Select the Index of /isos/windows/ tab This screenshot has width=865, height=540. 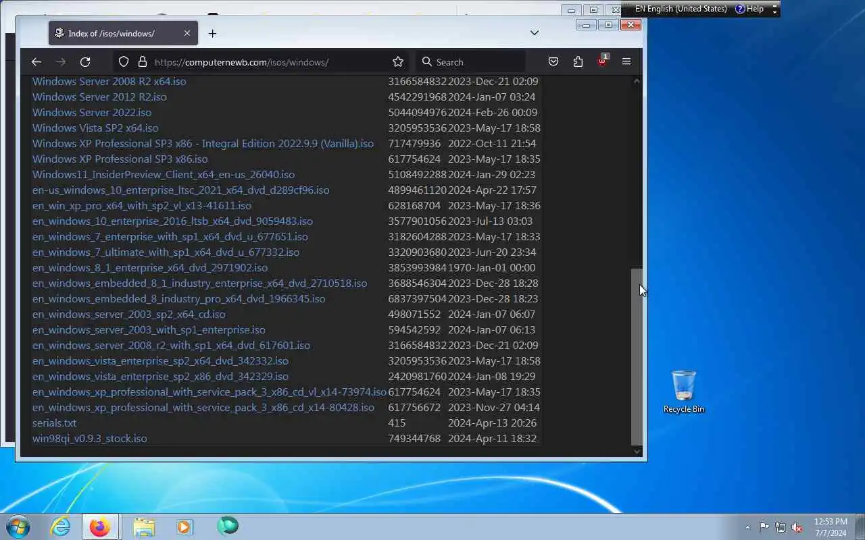(123, 33)
